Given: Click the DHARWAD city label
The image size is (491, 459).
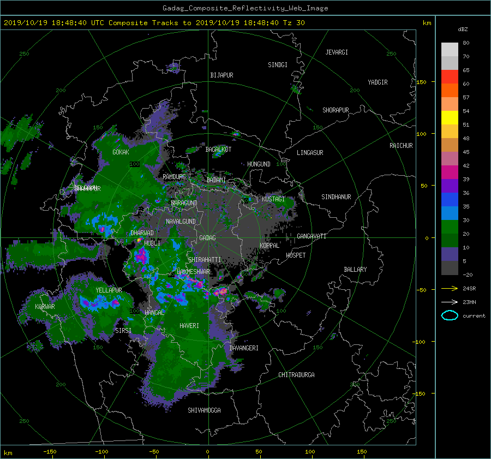Looking at the screenshot, I should click(142, 233).
